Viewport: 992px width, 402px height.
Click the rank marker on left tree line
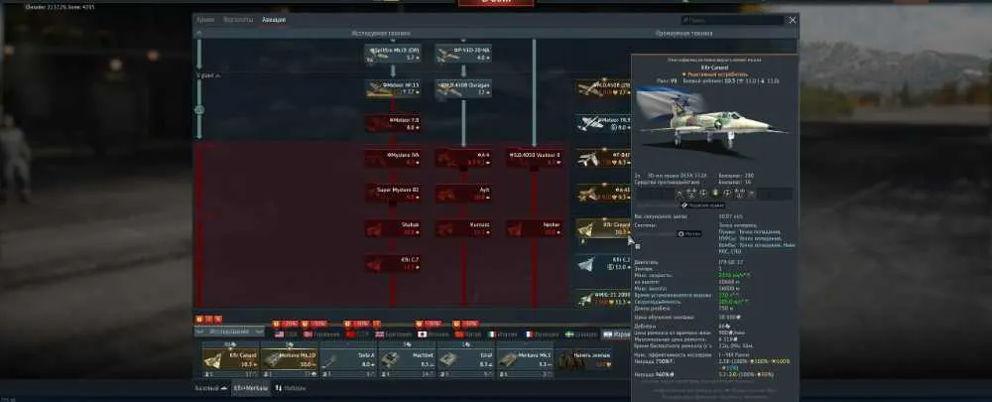pos(199,109)
